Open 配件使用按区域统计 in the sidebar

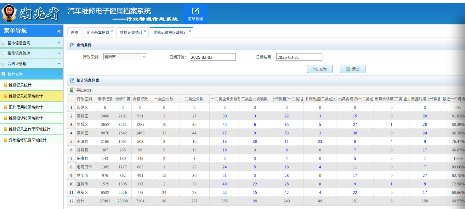click(32, 107)
